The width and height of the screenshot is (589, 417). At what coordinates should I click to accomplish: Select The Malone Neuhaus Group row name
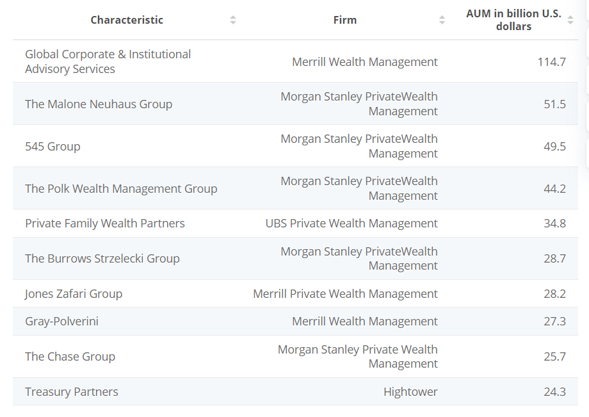click(99, 104)
